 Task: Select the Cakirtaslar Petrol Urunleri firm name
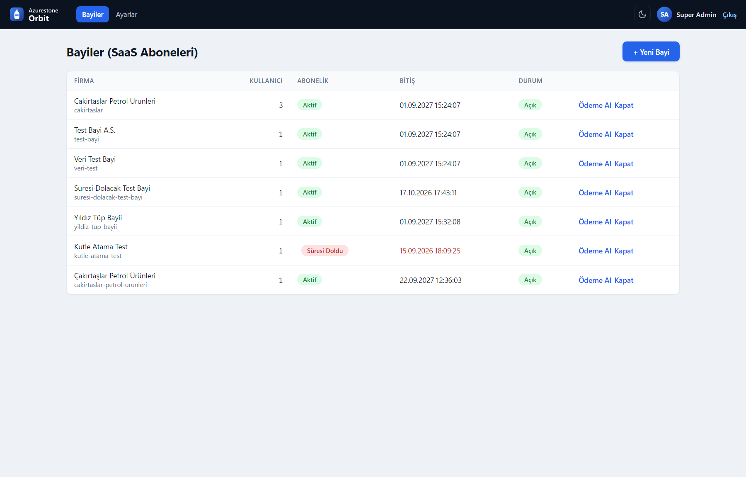click(x=115, y=101)
